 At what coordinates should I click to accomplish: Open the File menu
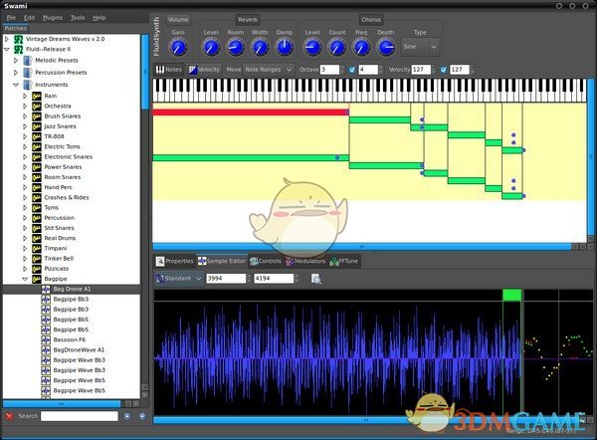[11, 18]
